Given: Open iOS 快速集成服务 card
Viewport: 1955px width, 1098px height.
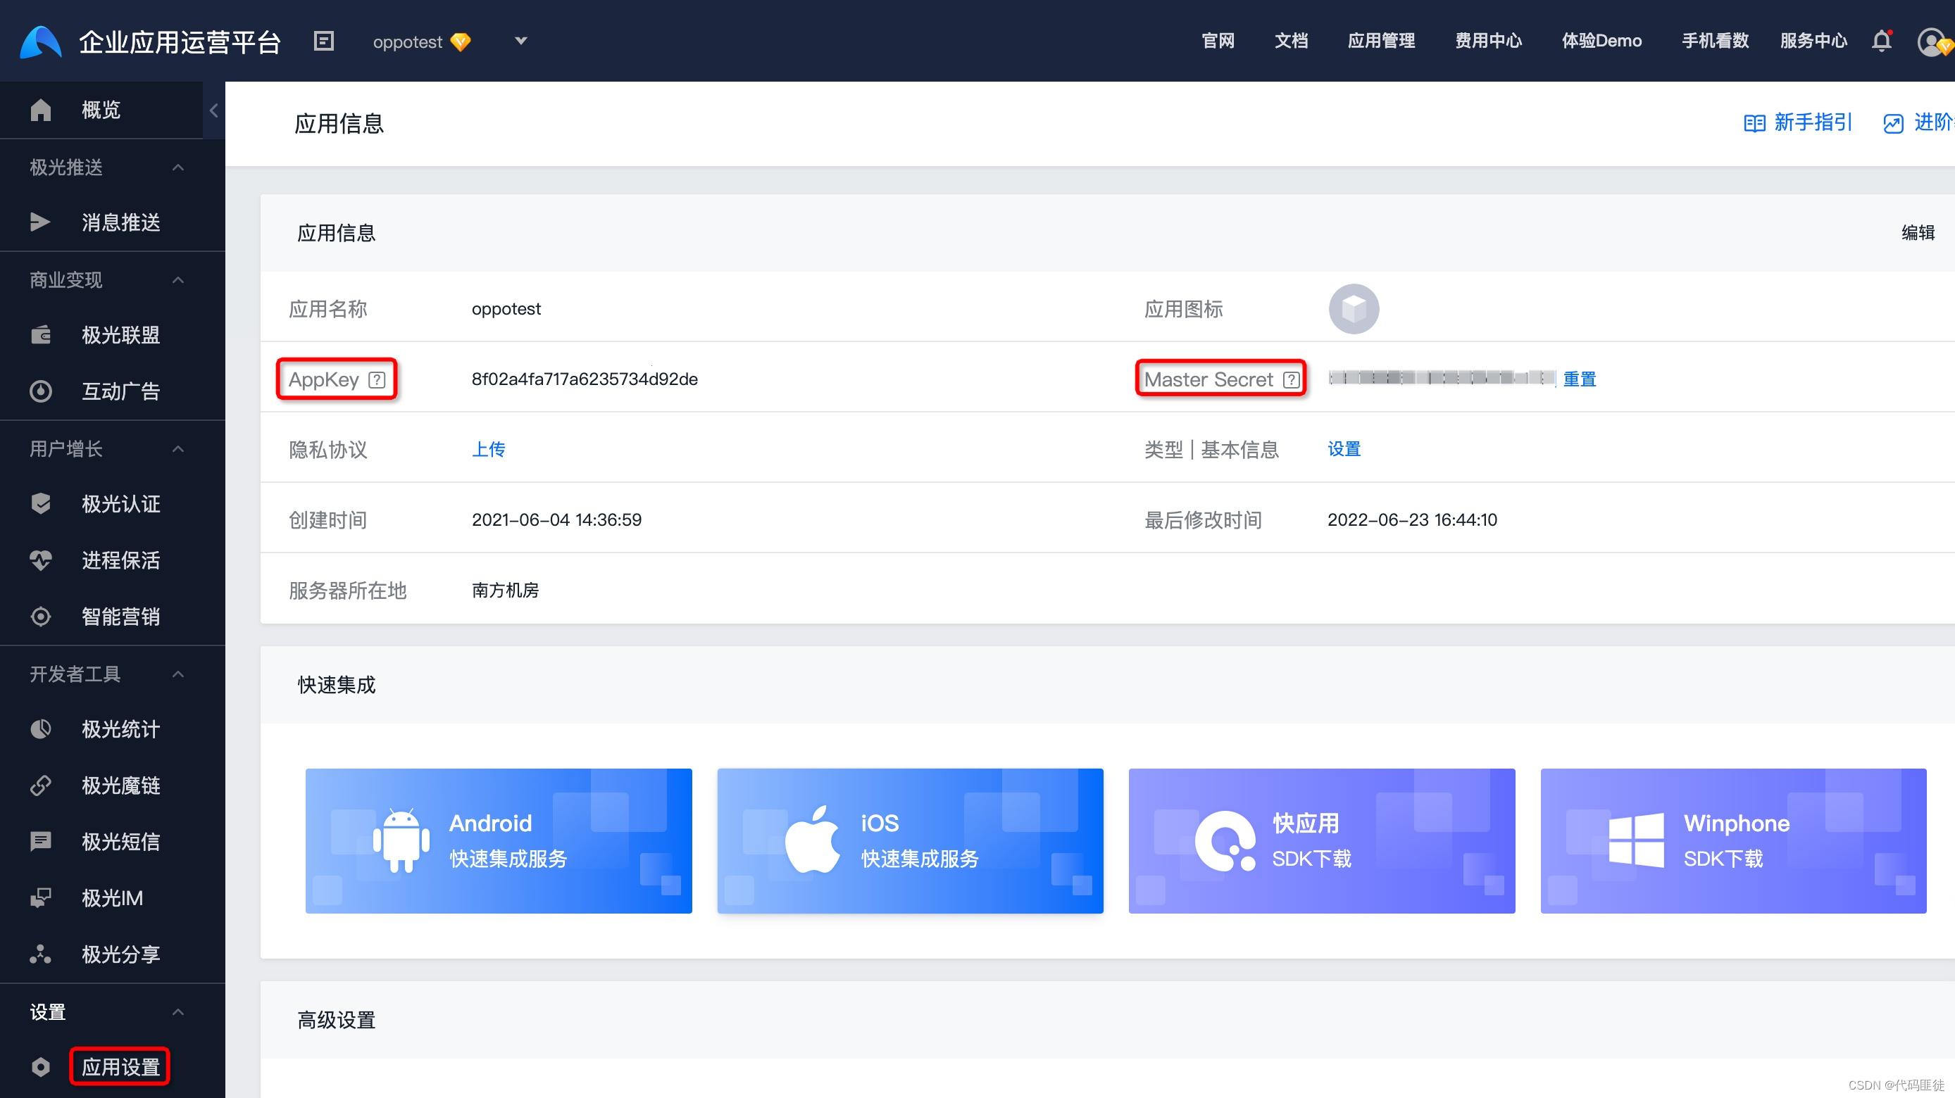Looking at the screenshot, I should click(x=910, y=841).
